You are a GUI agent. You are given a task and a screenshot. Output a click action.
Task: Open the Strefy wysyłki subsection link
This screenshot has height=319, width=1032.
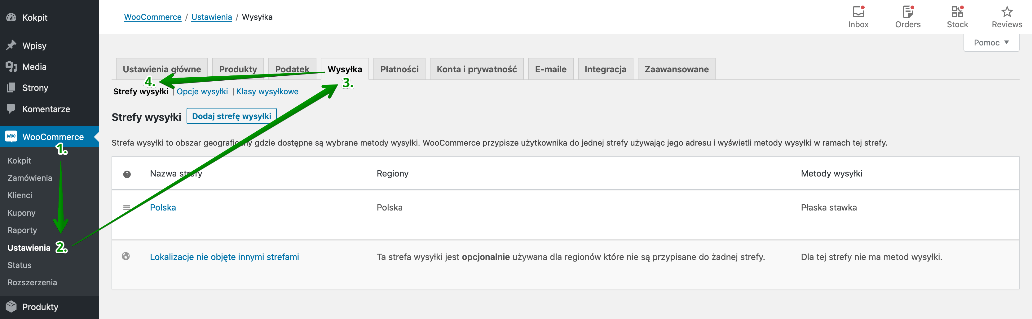click(141, 91)
